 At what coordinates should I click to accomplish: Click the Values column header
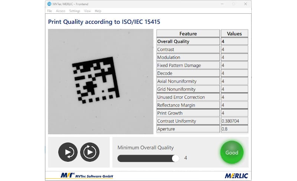point(234,33)
